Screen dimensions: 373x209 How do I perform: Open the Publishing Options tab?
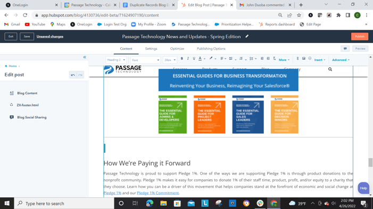211,49
